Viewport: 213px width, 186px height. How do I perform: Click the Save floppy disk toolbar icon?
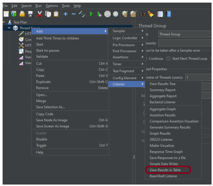(x=30, y=14)
